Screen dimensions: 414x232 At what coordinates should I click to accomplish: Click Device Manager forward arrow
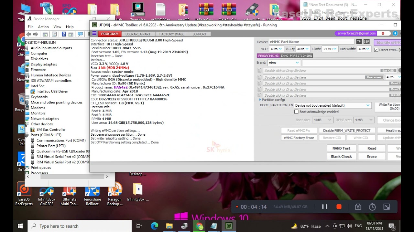pos(36,34)
